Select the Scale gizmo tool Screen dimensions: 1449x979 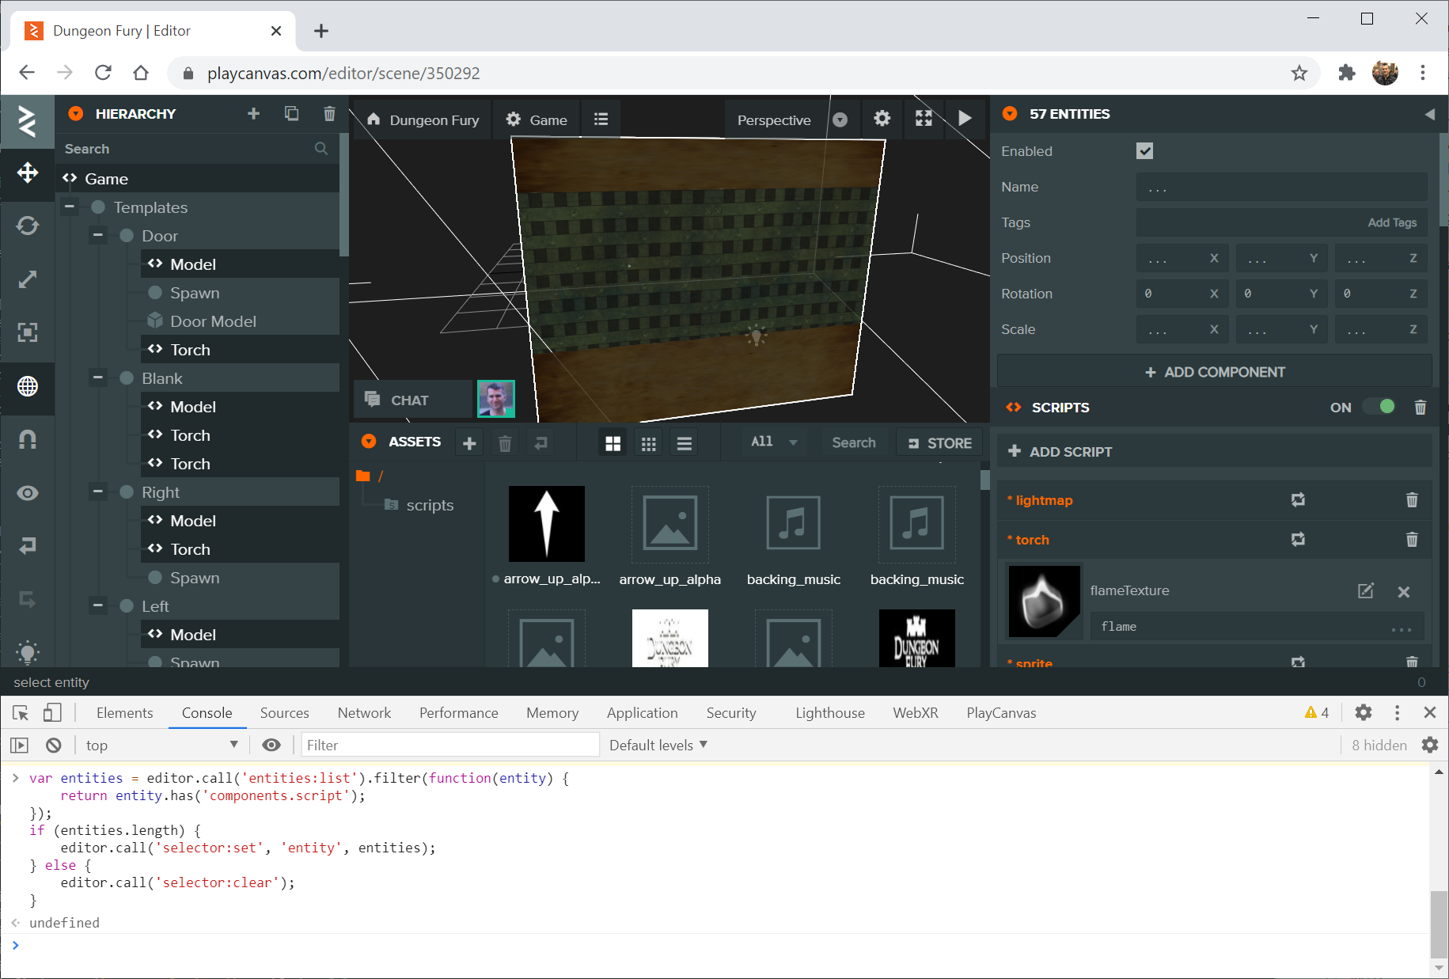[28, 279]
